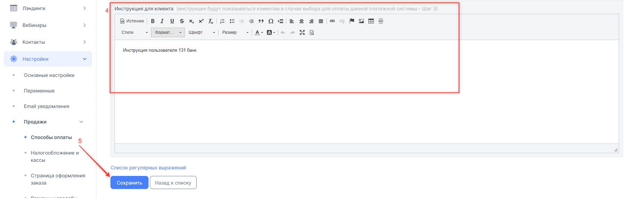Go to Email уведомления in the sidebar
Viewport: 628px width, 198px height.
click(46, 106)
